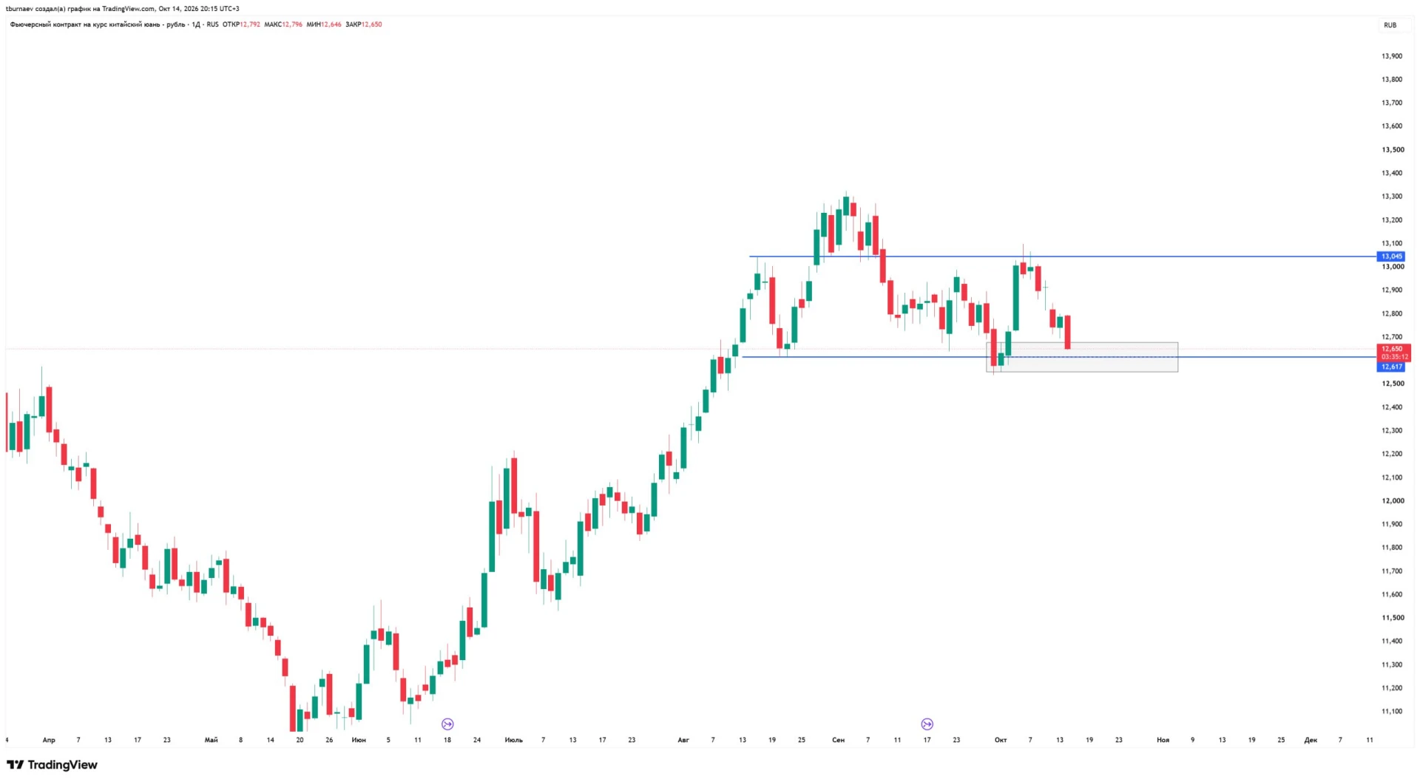Click the TradingView logo in the corner
The height and width of the screenshot is (782, 1420).
pos(52,765)
